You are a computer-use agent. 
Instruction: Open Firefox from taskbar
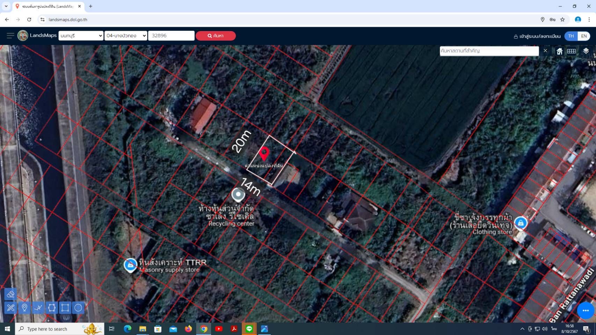[188, 329]
